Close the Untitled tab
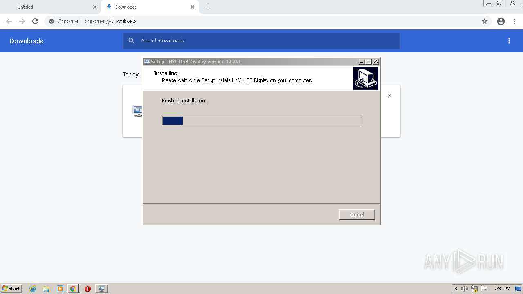This screenshot has width=523, height=294. point(95,7)
